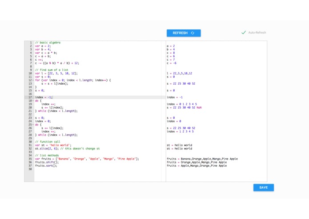This screenshot has height=219, width=309.
Task: Toggle the Auto-Refresh checkmark
Action: point(244,32)
